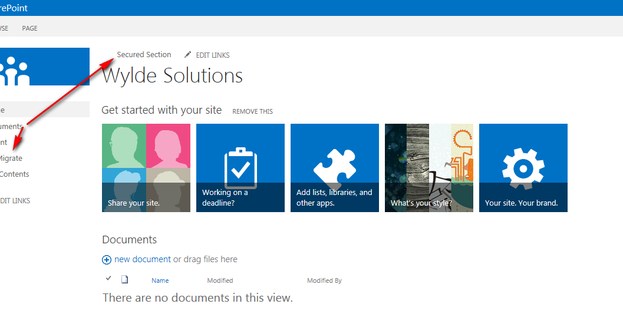Open the PAGE ribbon tab
Image resolution: width=623 pixels, height=327 pixels.
[30, 28]
